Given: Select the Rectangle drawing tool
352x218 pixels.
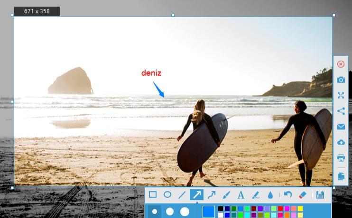Looking at the screenshot, I should click(153, 194).
